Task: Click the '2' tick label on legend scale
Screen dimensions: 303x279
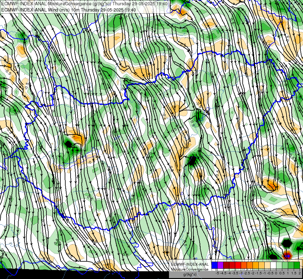Action: (300, 273)
